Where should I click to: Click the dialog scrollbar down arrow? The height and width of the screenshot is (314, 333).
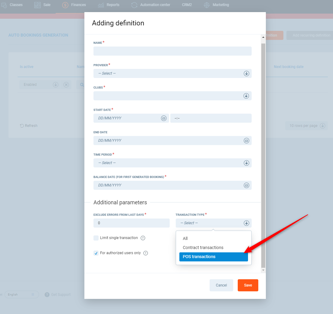click(x=263, y=270)
